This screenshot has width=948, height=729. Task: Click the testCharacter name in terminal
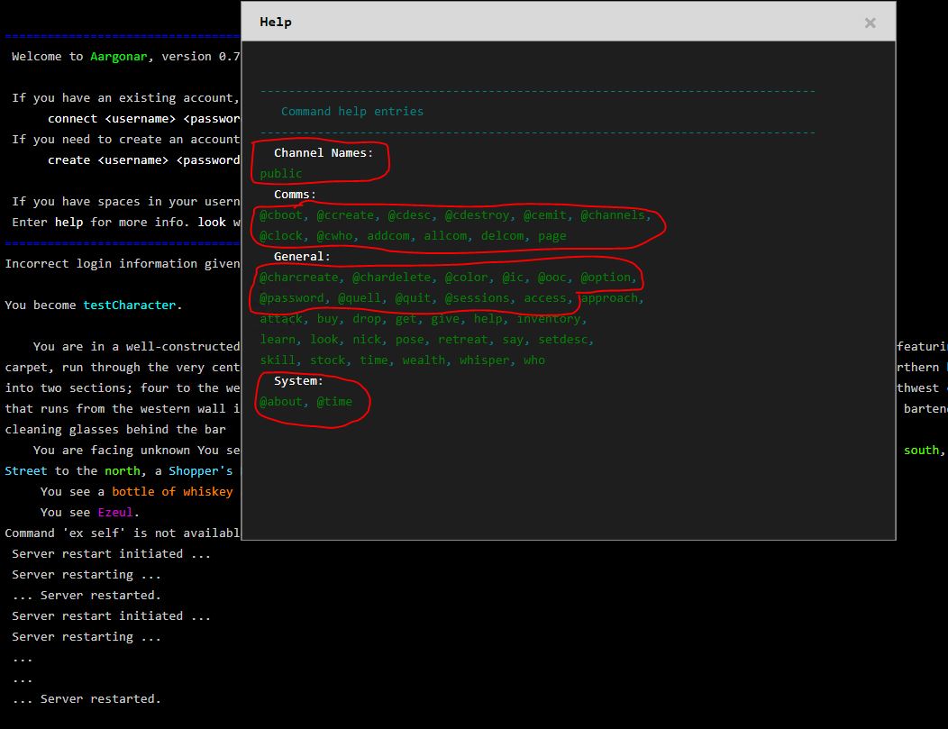[130, 305]
